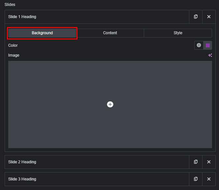Open the purple color picker swatch
Image resolution: width=219 pixels, height=190 pixels.
tap(208, 45)
